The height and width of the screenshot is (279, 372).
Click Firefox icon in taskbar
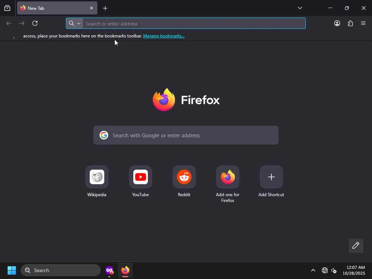pos(125,270)
